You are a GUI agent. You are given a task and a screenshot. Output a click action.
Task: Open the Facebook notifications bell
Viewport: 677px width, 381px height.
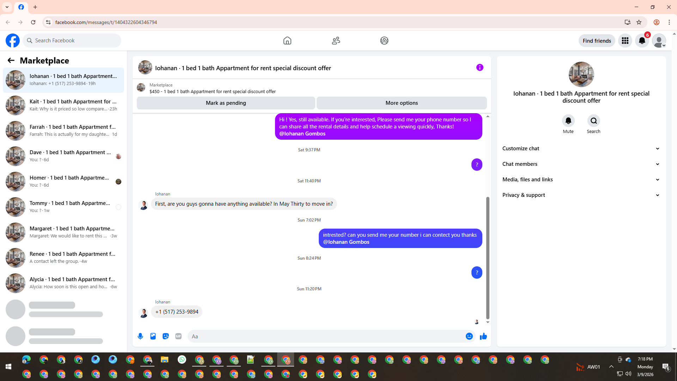(x=642, y=41)
